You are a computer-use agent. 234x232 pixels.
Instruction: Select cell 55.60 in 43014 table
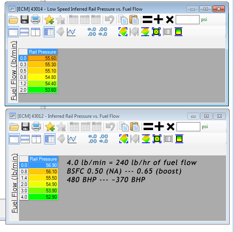tap(42, 58)
